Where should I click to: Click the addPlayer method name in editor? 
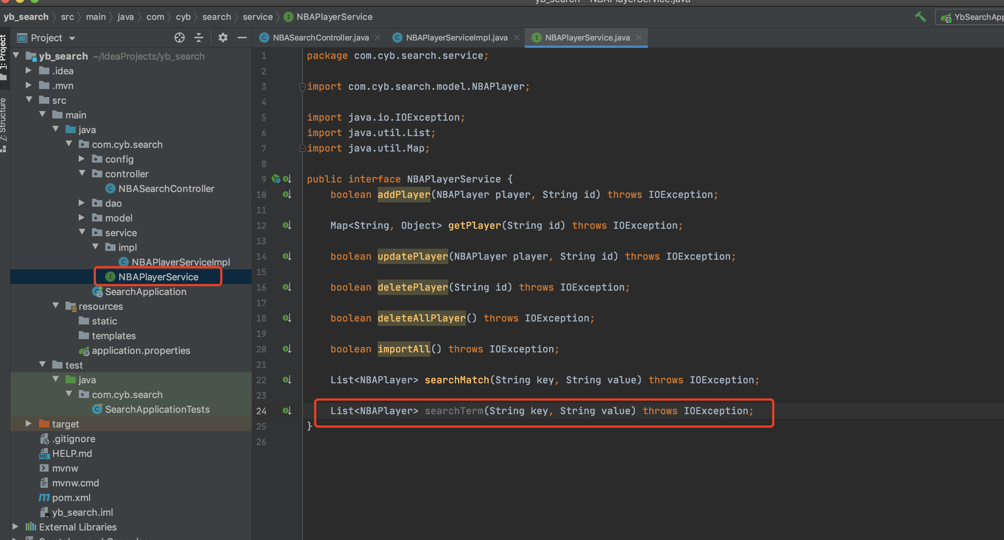[x=404, y=195]
